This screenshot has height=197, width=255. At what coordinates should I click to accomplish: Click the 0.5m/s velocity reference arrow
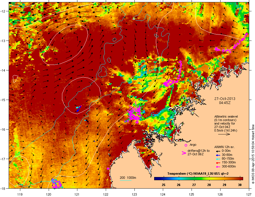(224, 134)
